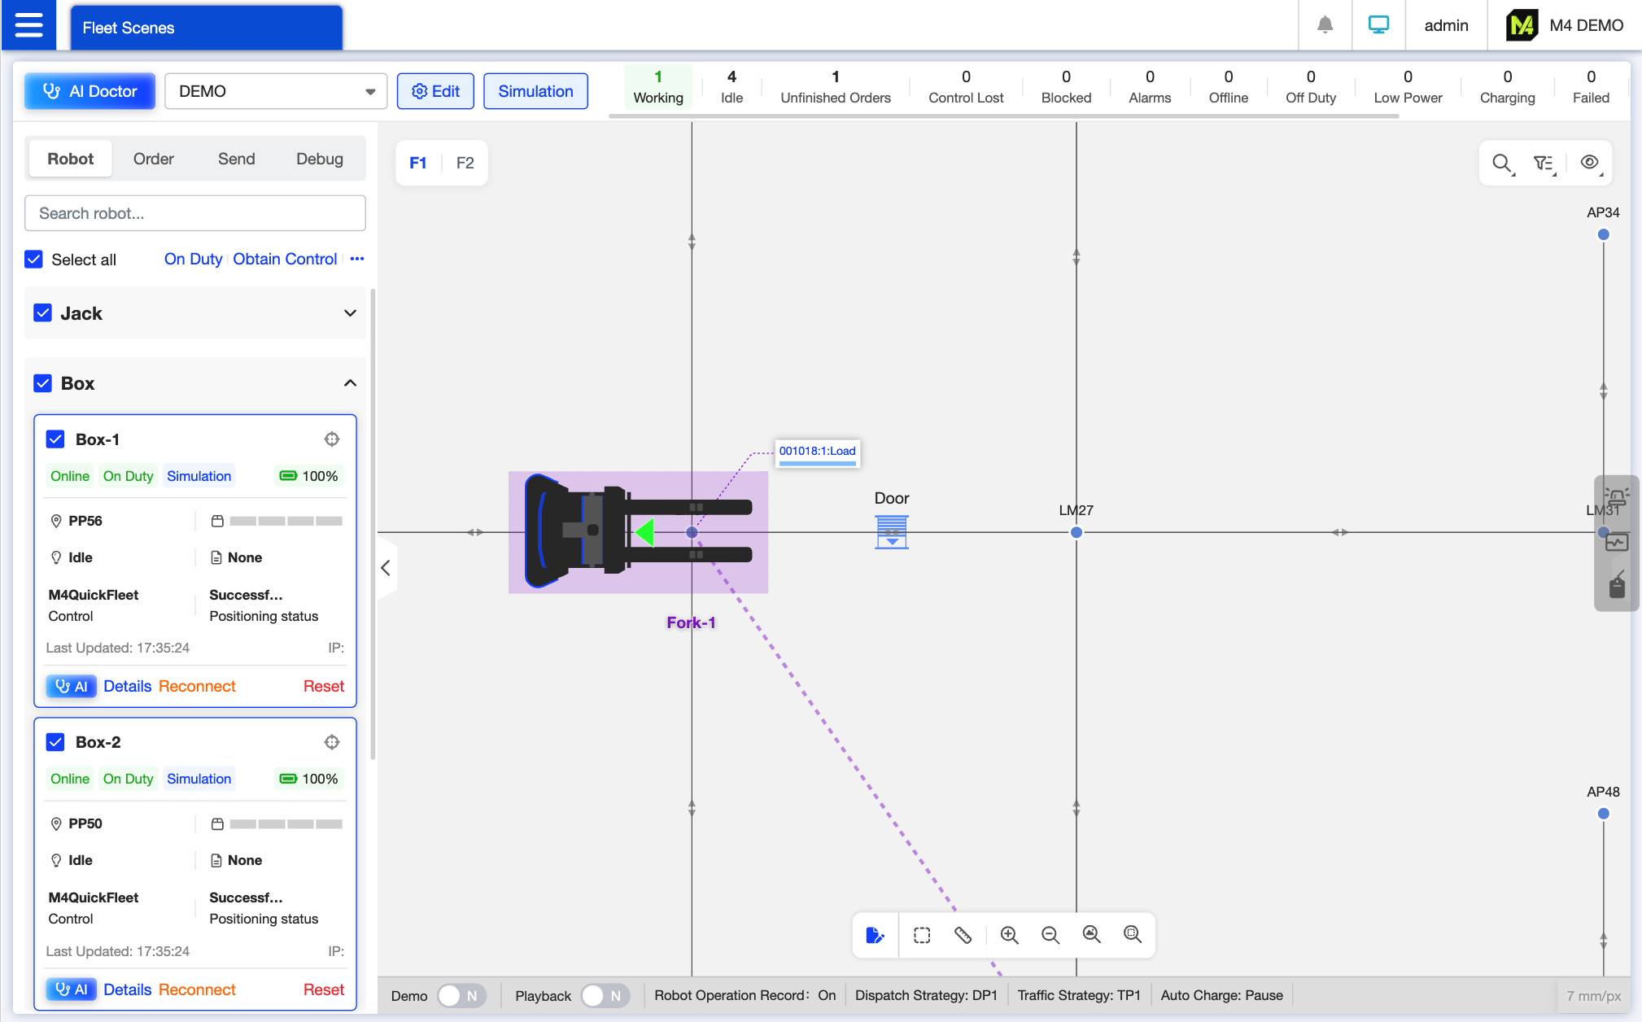Collapse the Box robot group
Image resolution: width=1642 pixels, height=1022 pixels.
coord(350,383)
